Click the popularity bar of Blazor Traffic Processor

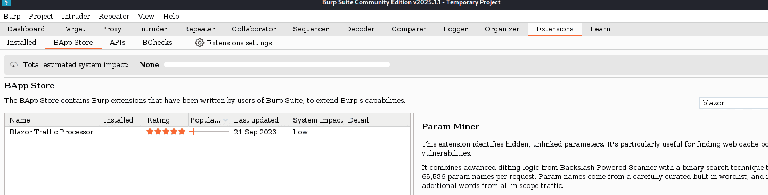(x=209, y=132)
